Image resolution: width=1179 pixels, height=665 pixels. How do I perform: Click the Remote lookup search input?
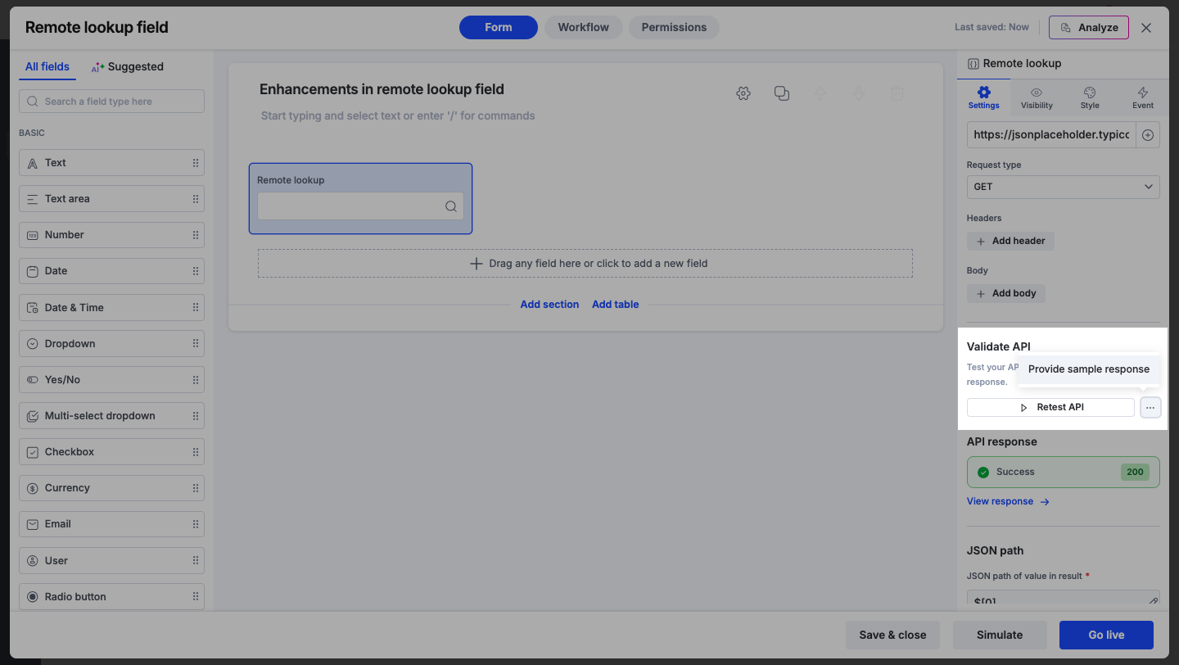[360, 206]
